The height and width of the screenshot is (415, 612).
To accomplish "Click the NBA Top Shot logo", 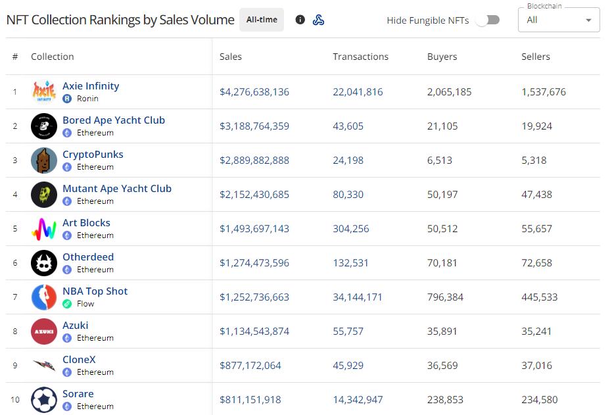I will 44,297.
